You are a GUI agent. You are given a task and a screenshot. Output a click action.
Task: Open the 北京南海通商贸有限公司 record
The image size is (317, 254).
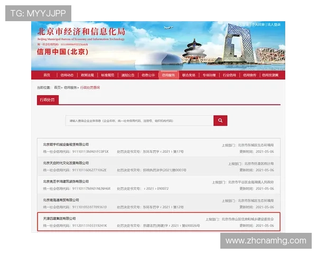[64, 200]
